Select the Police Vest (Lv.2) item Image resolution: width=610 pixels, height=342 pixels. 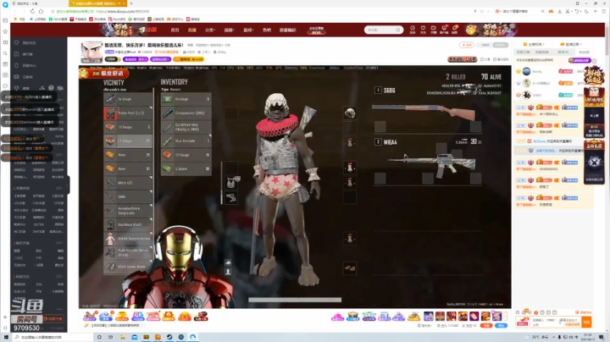[x=128, y=113]
